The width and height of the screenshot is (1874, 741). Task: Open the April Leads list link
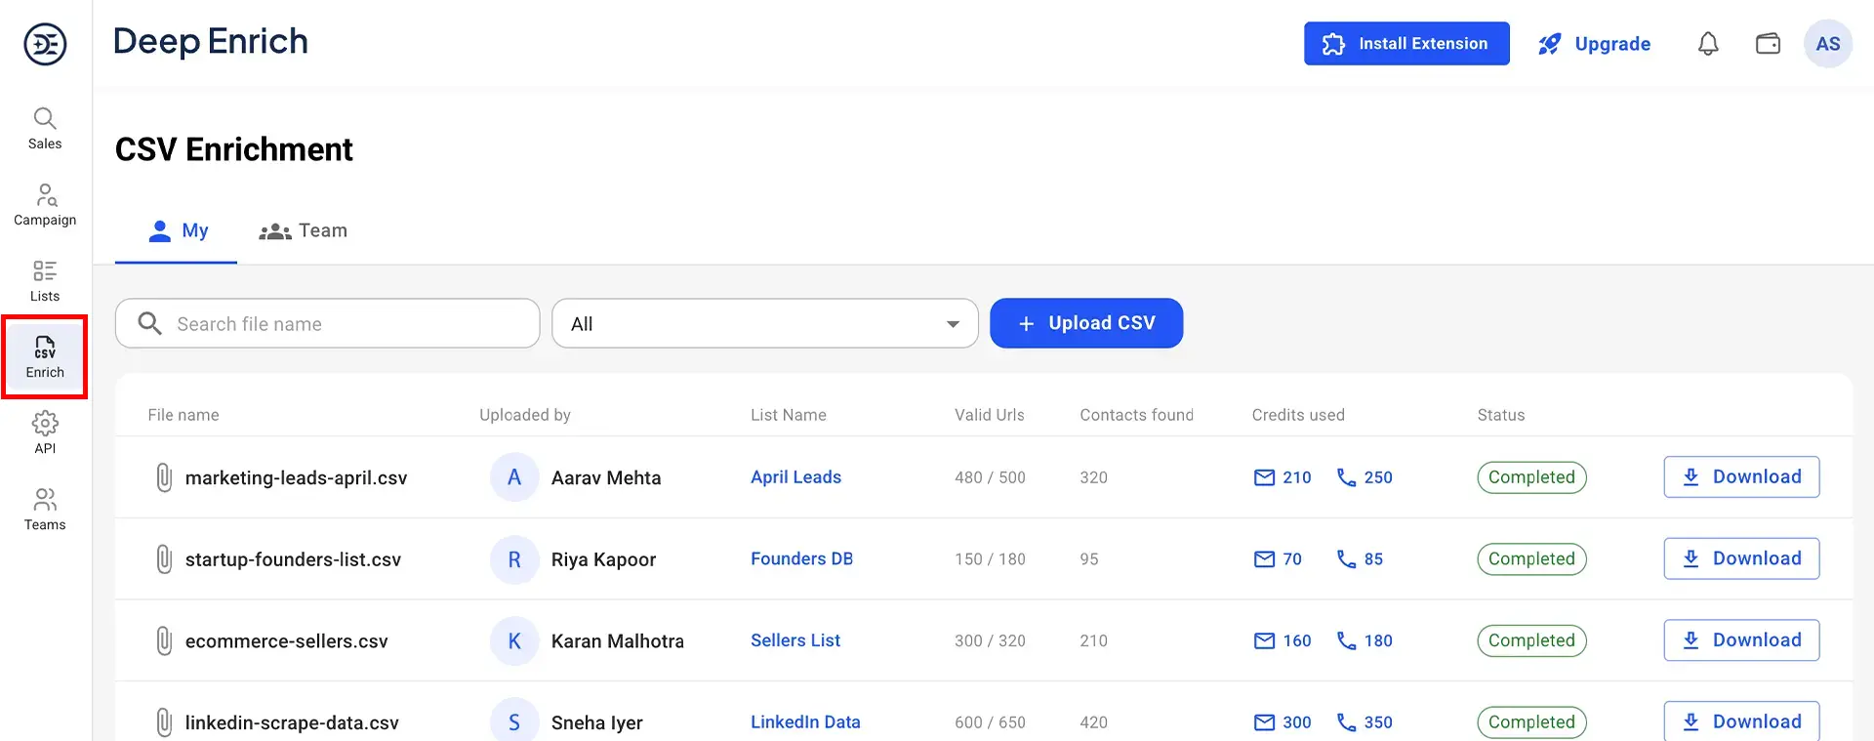[x=795, y=477]
